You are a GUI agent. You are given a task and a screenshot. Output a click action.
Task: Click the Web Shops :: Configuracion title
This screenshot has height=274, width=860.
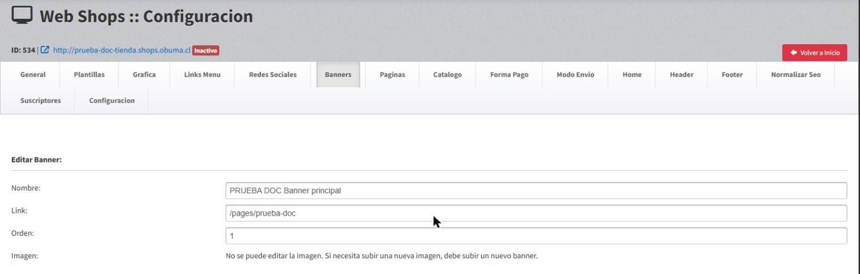[146, 16]
